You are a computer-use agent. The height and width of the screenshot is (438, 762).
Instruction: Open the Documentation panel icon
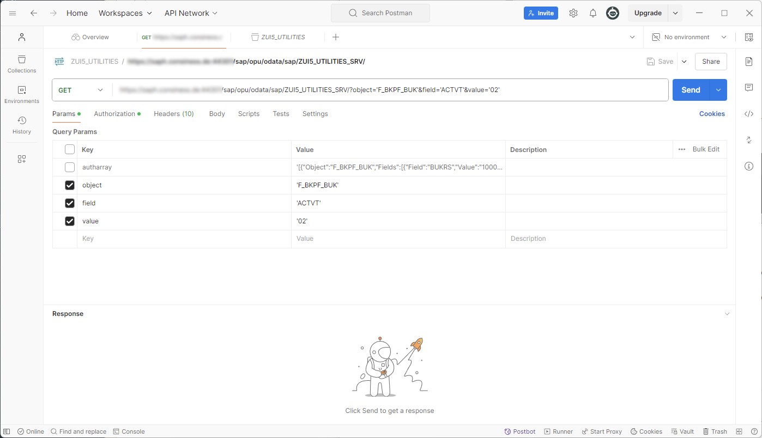click(749, 62)
